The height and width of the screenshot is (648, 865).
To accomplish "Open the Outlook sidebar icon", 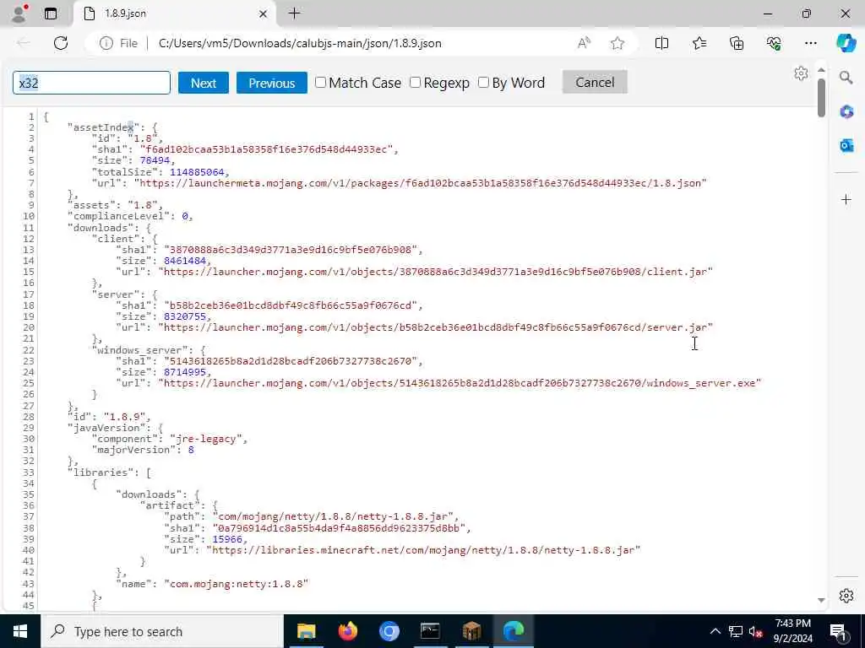I will (846, 145).
